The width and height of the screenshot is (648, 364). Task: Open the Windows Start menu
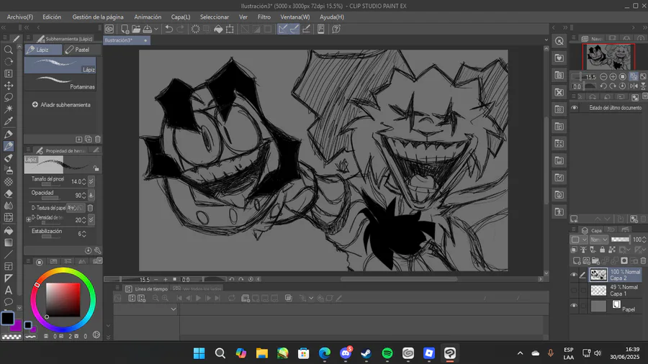coord(199,353)
